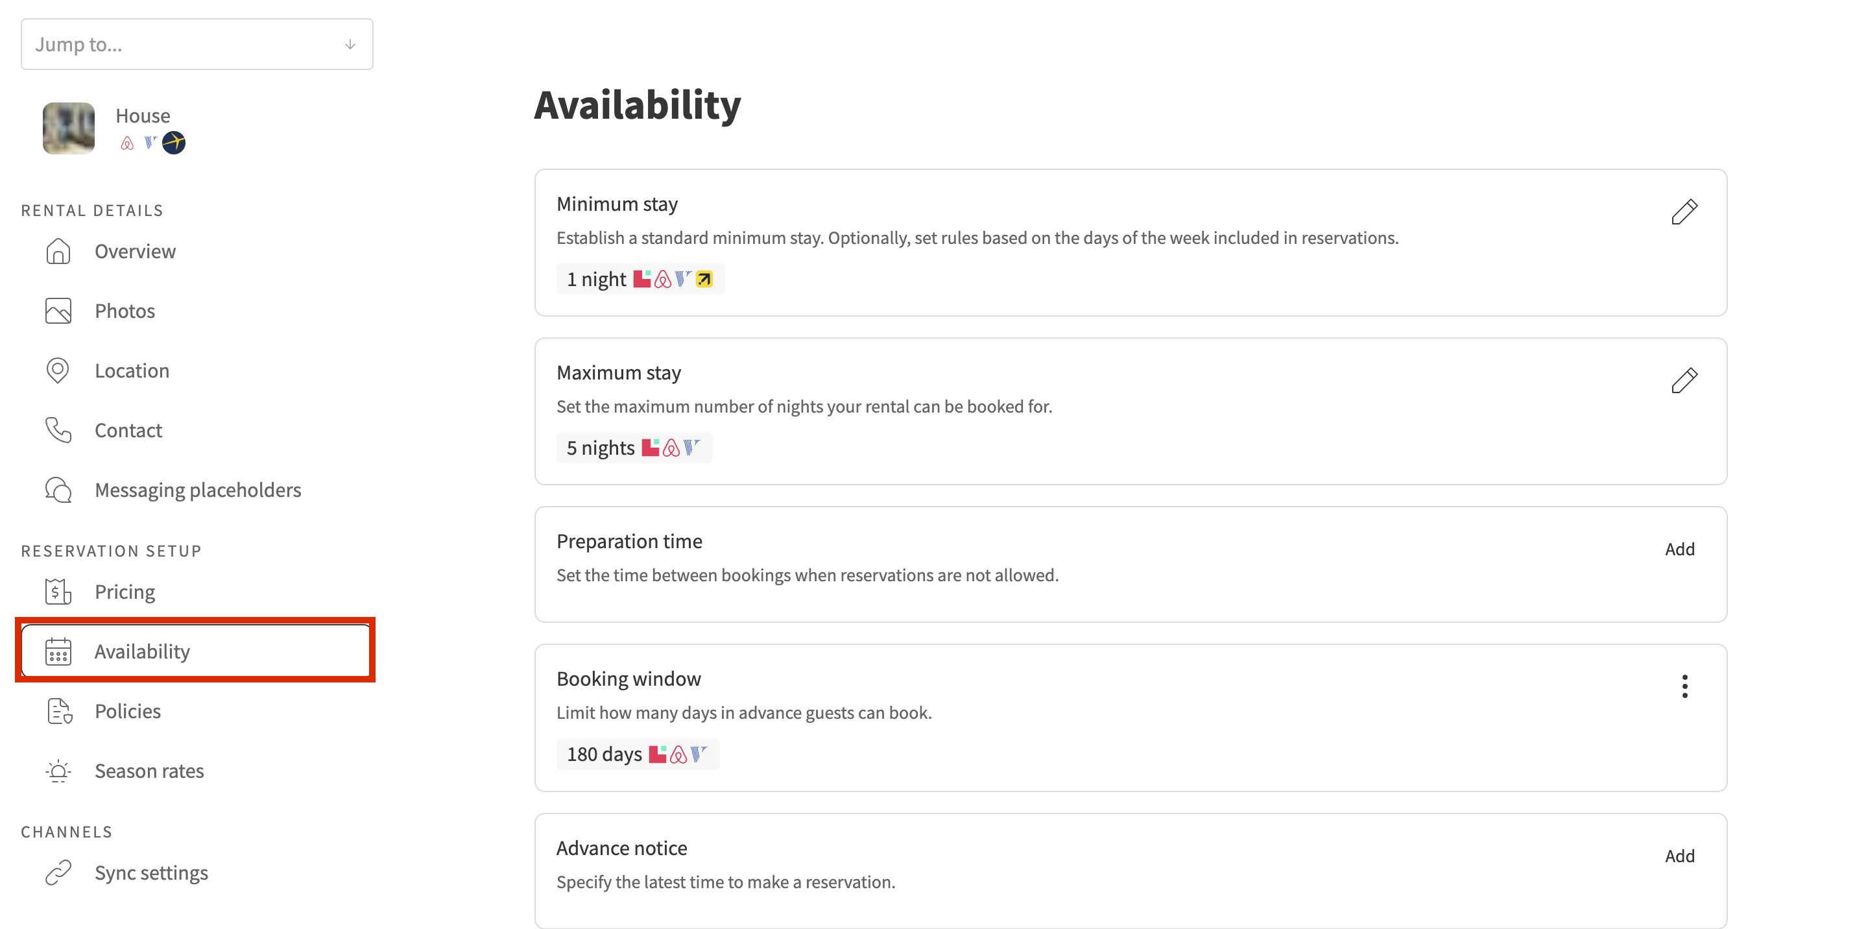Image resolution: width=1868 pixels, height=929 pixels.
Task: Click the pencil edit icon for Minimum stay
Action: pyautogui.click(x=1684, y=211)
